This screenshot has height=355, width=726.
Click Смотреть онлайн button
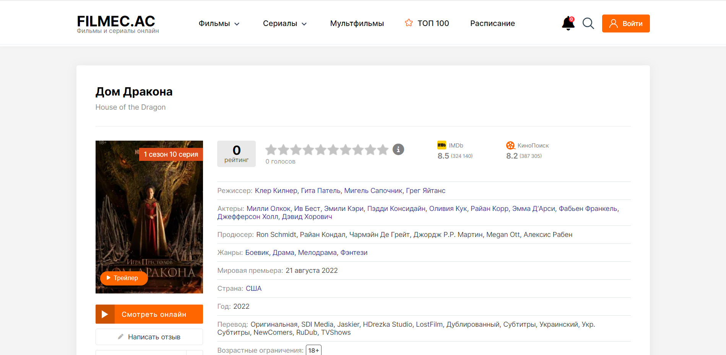pos(149,314)
